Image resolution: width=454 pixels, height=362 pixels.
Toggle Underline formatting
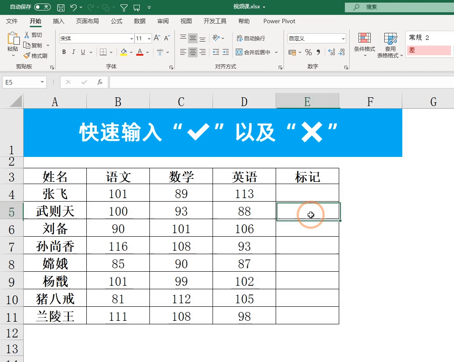(83, 52)
